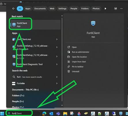
Task: Open the colorful droplet app in taskbar
Action: click(x=79, y=114)
